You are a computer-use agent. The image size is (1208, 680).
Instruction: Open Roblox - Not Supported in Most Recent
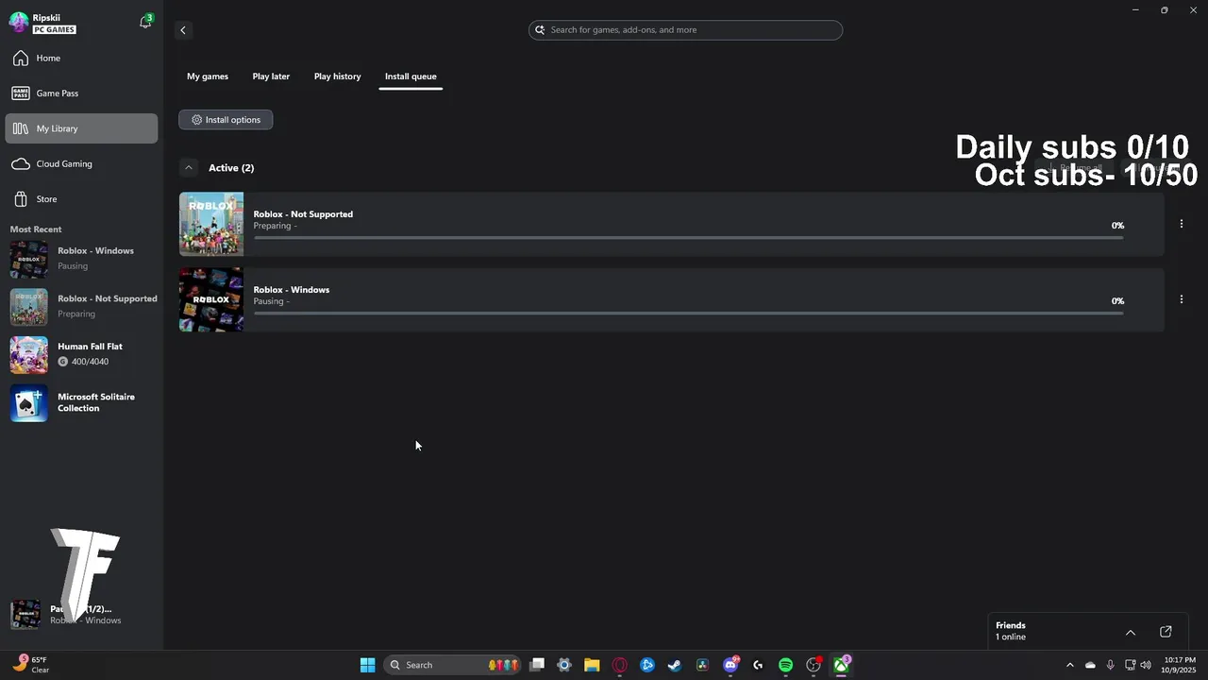click(83, 306)
